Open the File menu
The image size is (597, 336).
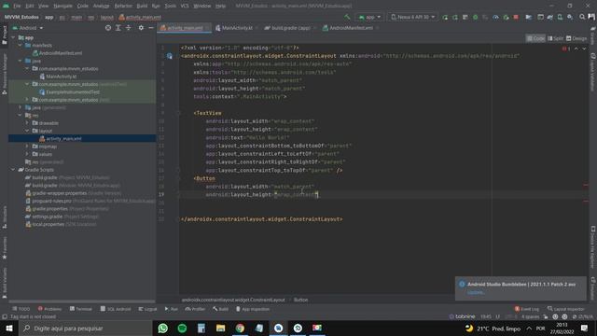17,6
